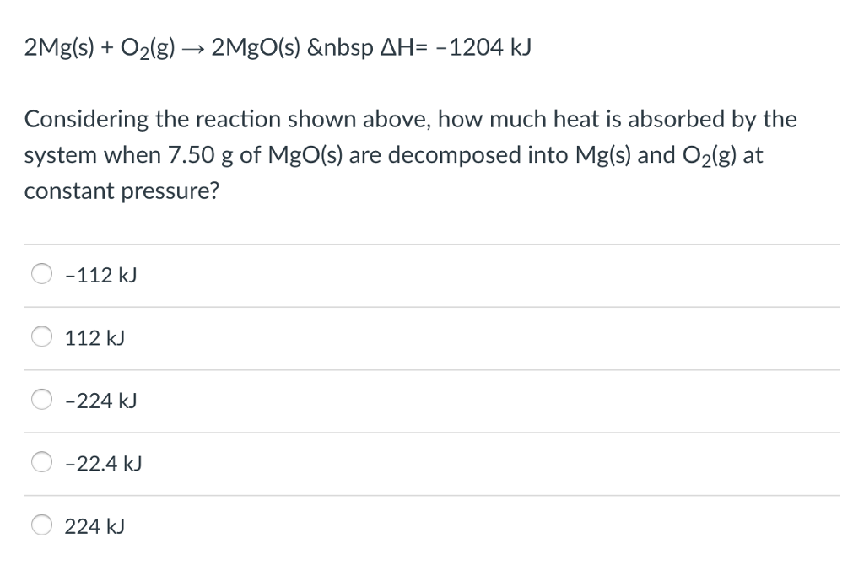
Task: Select the 224 kJ radio button
Action: click(x=41, y=525)
